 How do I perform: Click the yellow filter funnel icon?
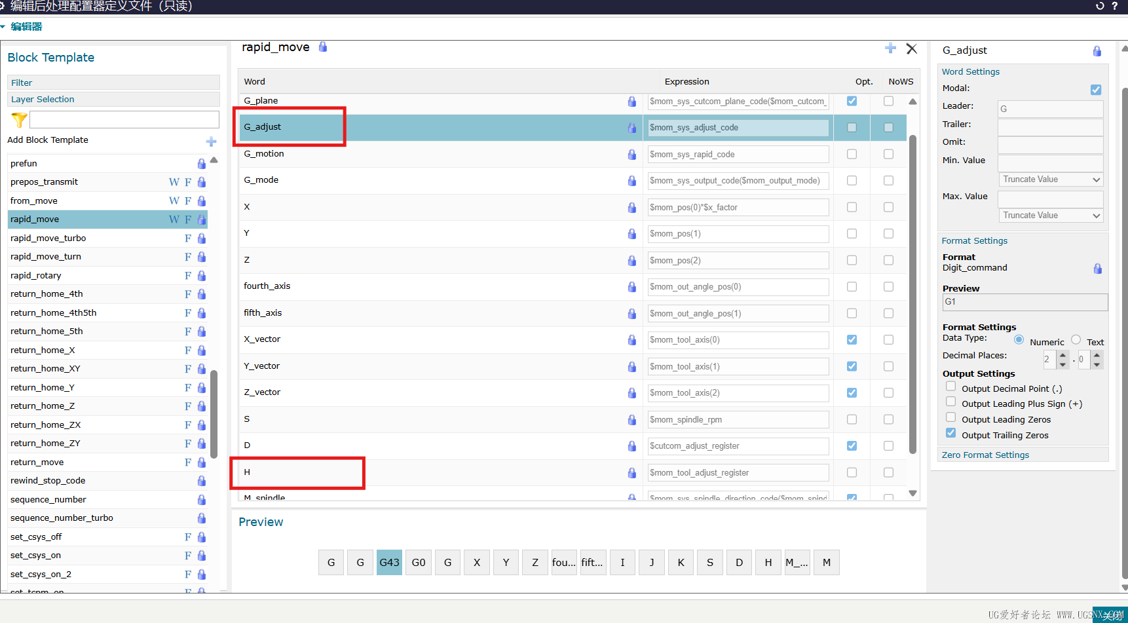[x=19, y=120]
